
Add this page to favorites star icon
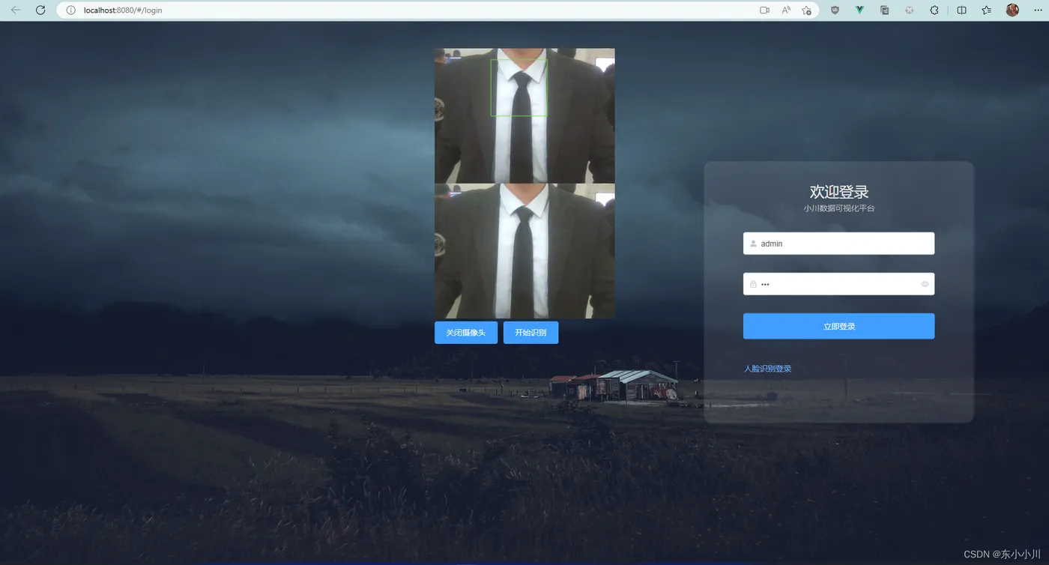(806, 10)
